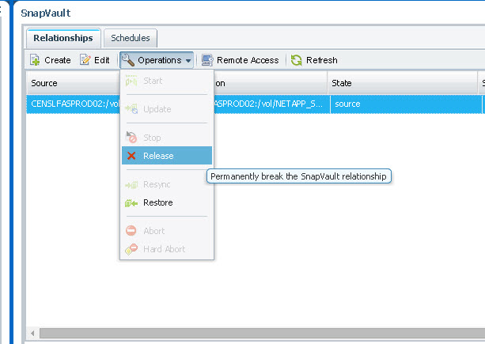Sort by the Source column header
Image resolution: width=485 pixels, height=344 pixels.
click(x=73, y=83)
